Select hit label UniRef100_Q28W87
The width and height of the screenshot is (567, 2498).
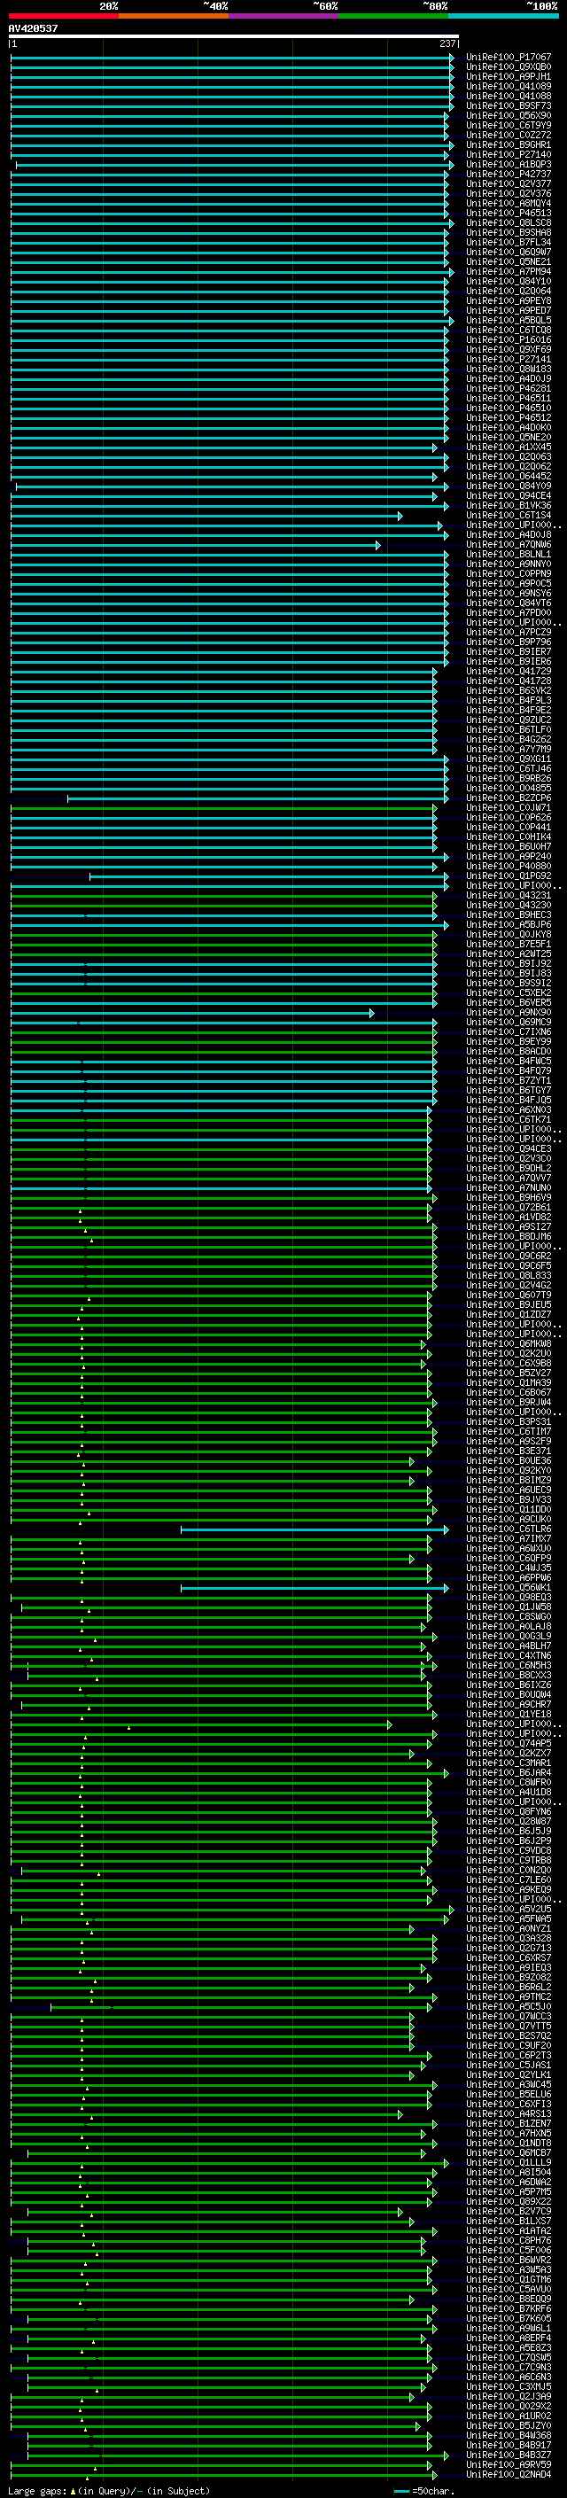[x=508, y=1822]
